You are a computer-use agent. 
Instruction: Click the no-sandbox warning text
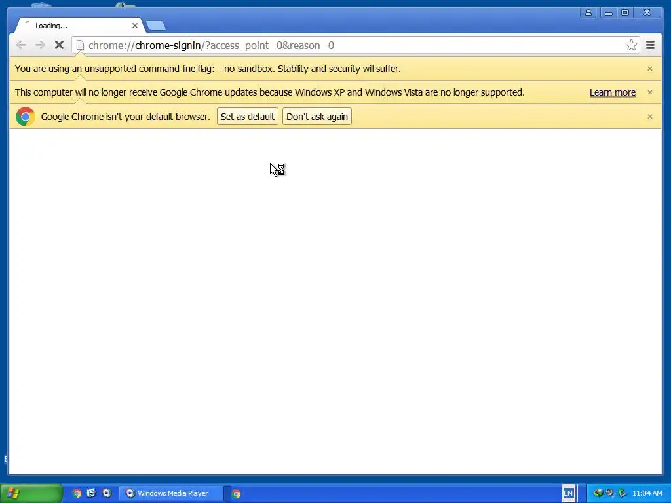(x=208, y=69)
